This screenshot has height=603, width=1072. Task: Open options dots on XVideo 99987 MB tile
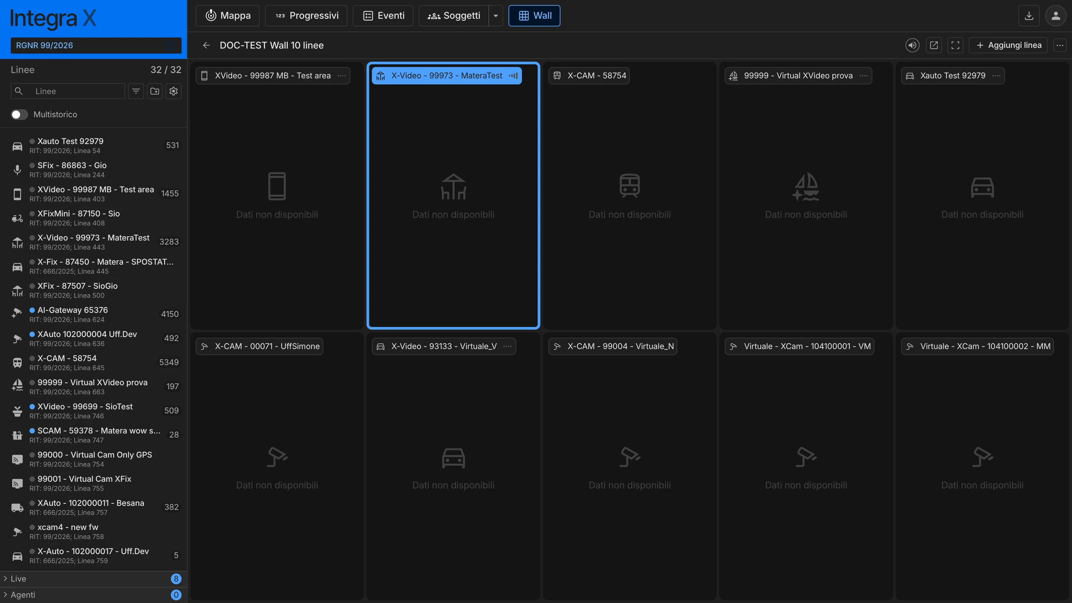click(342, 75)
